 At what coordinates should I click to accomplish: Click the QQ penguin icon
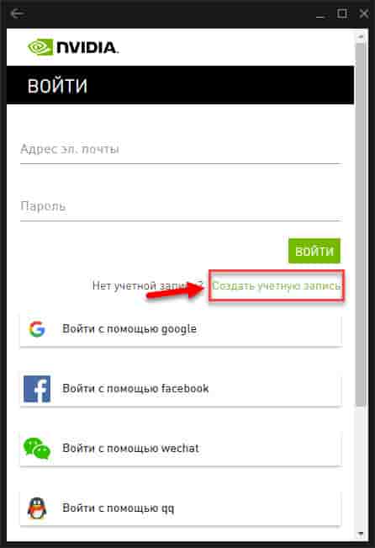click(x=37, y=508)
